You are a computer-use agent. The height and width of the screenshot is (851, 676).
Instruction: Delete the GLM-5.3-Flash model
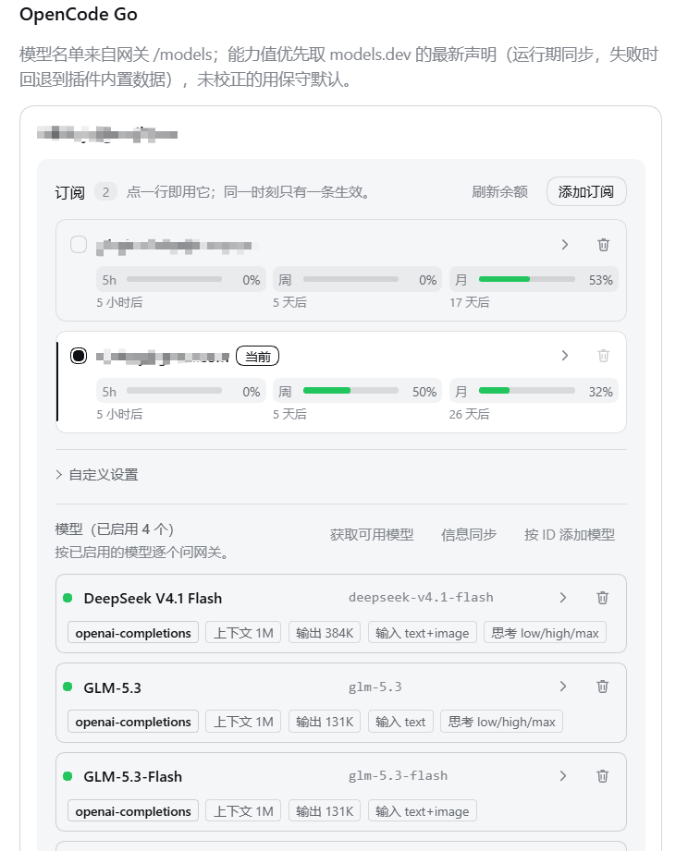click(603, 776)
